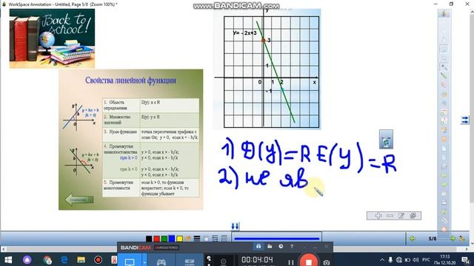This screenshot has width=474, height=266.
Task: Open Bandicam output folder icon
Action: [270, 246]
